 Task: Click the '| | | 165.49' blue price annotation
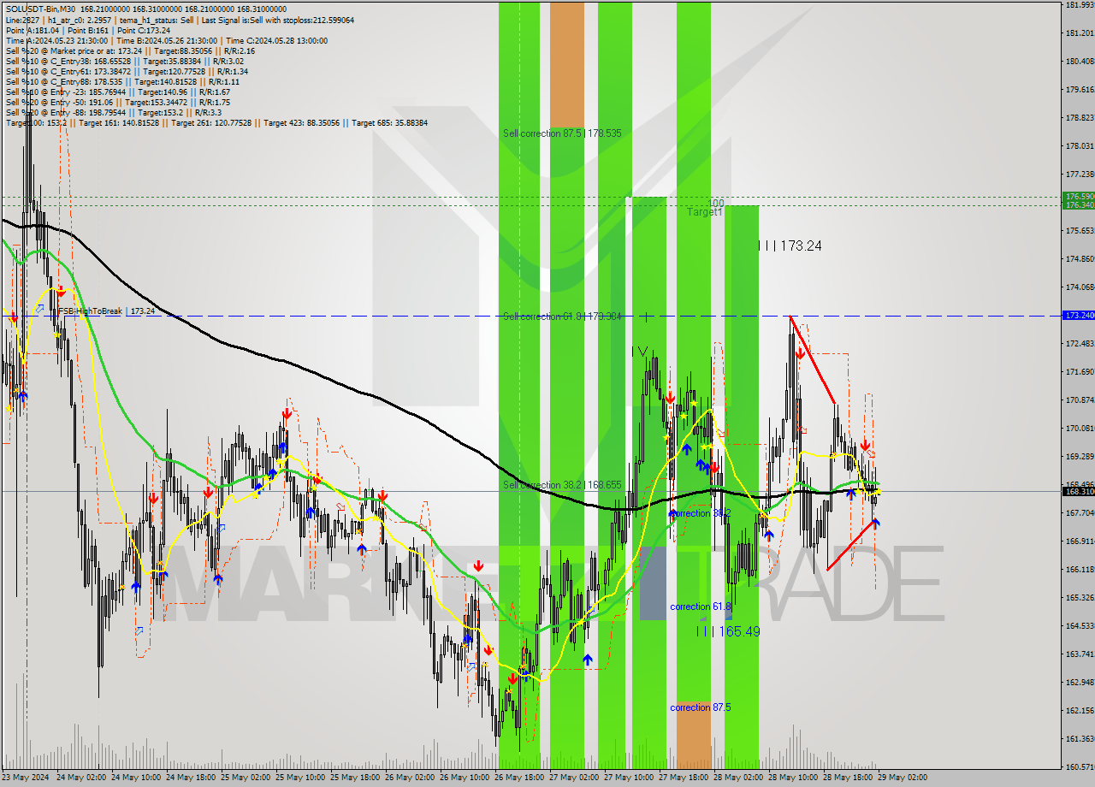(x=728, y=631)
